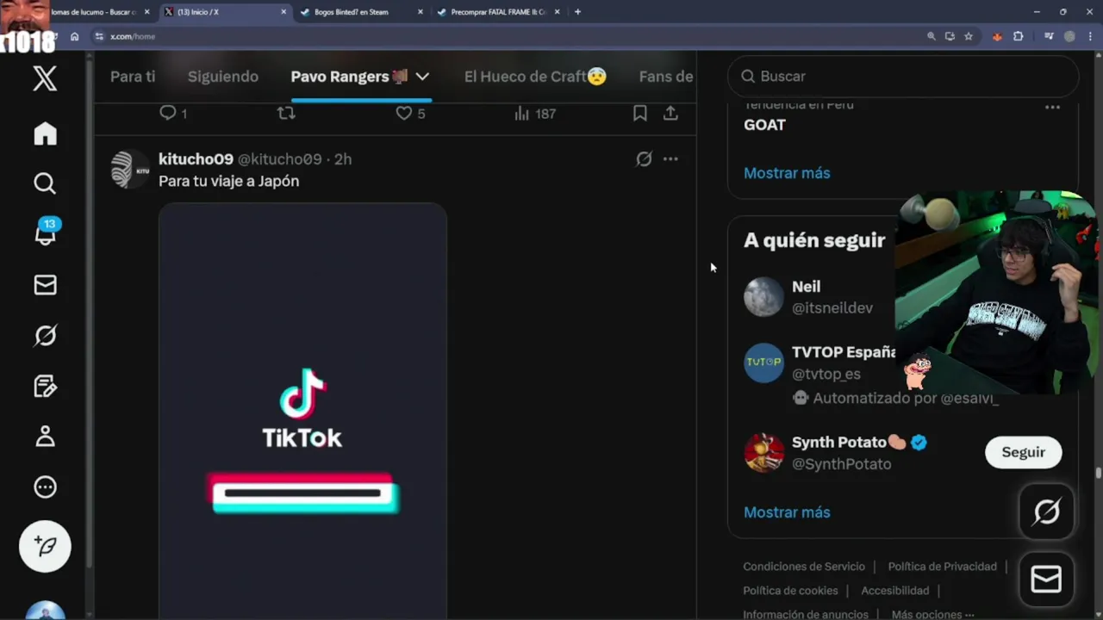1103x620 pixels.
Task: Open More options circle in sidebar
Action: [45, 487]
